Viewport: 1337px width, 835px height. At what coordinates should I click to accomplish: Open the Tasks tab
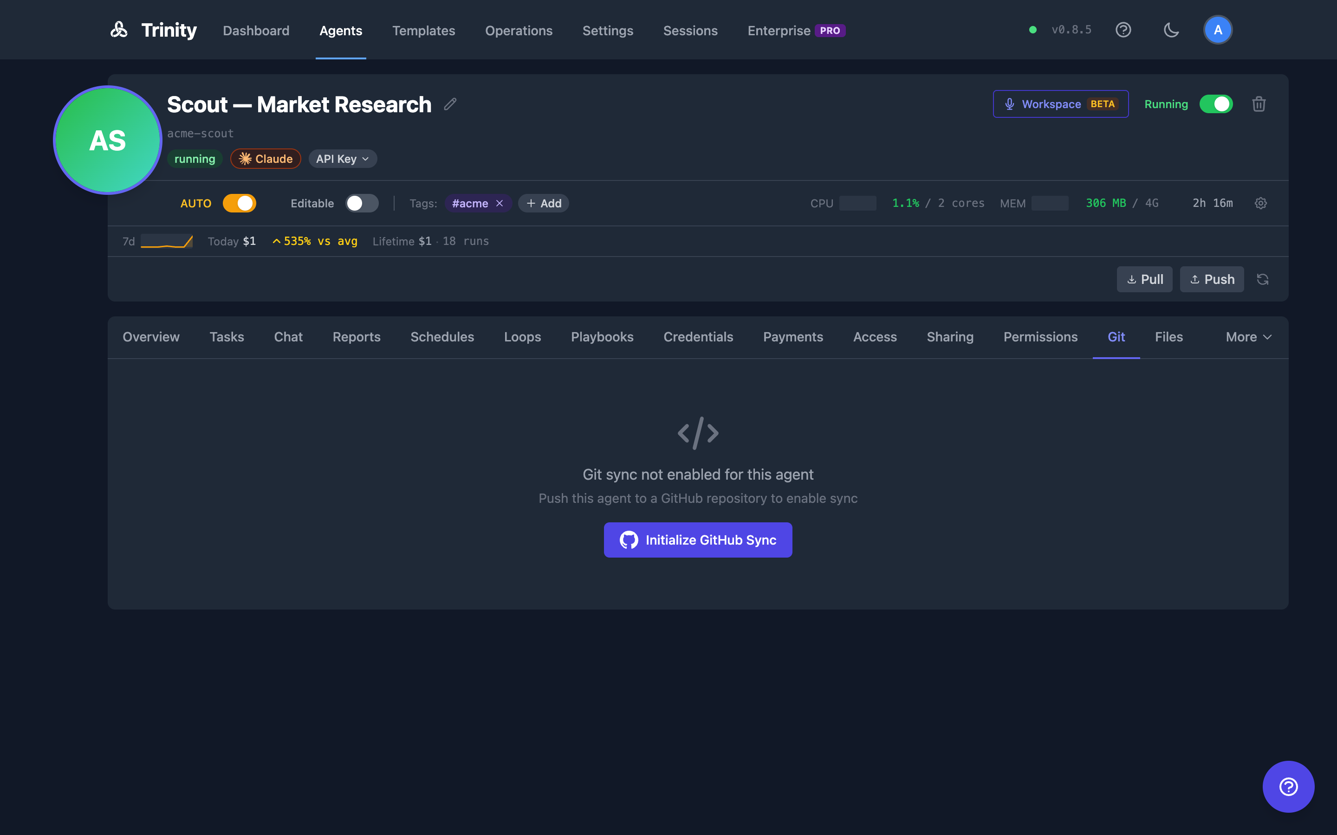pyautogui.click(x=227, y=337)
